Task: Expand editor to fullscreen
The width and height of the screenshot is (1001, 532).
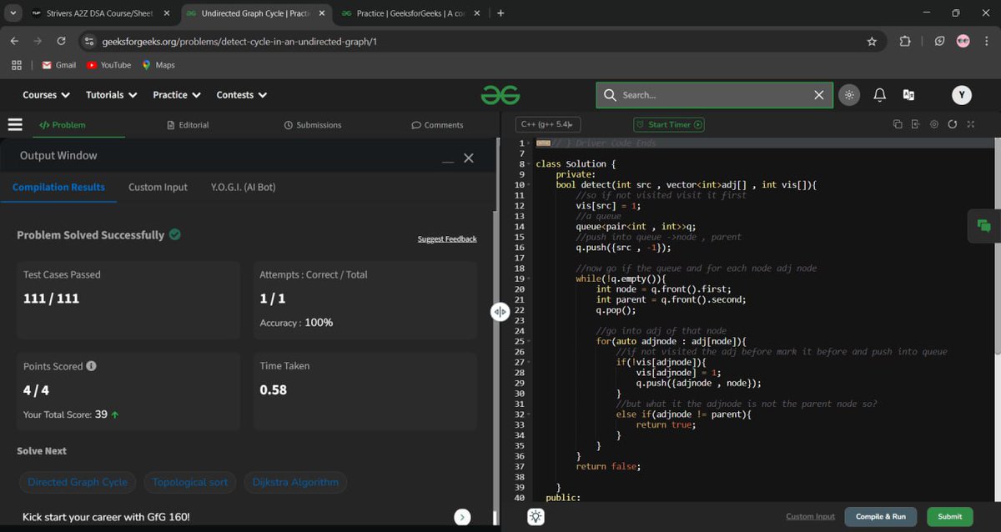Action: click(x=970, y=124)
